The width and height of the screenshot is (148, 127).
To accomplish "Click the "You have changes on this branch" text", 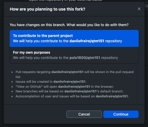I will click(x=69, y=25).
